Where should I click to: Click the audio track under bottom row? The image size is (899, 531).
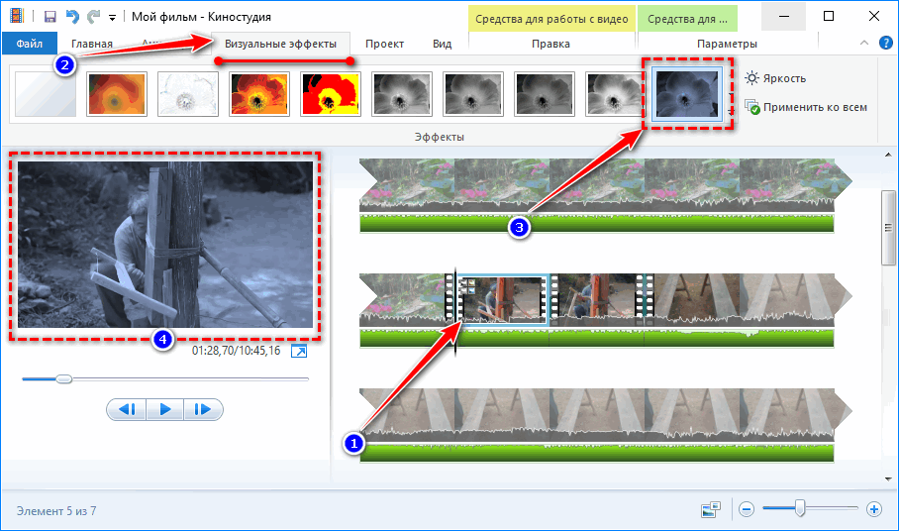(x=596, y=453)
